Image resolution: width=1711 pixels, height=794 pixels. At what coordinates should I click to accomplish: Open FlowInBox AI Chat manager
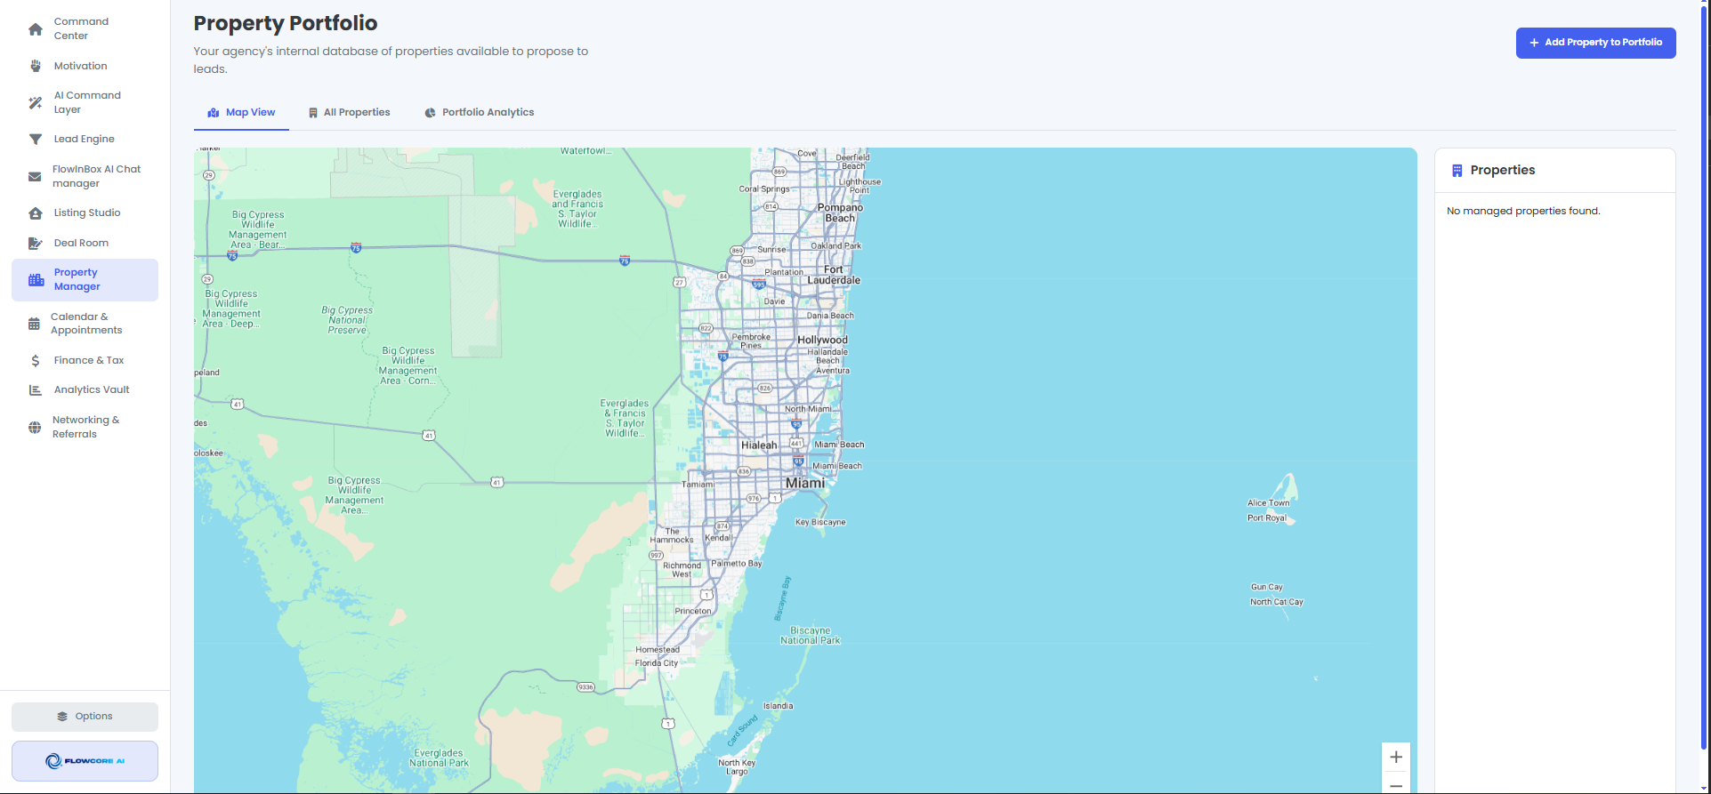click(85, 176)
